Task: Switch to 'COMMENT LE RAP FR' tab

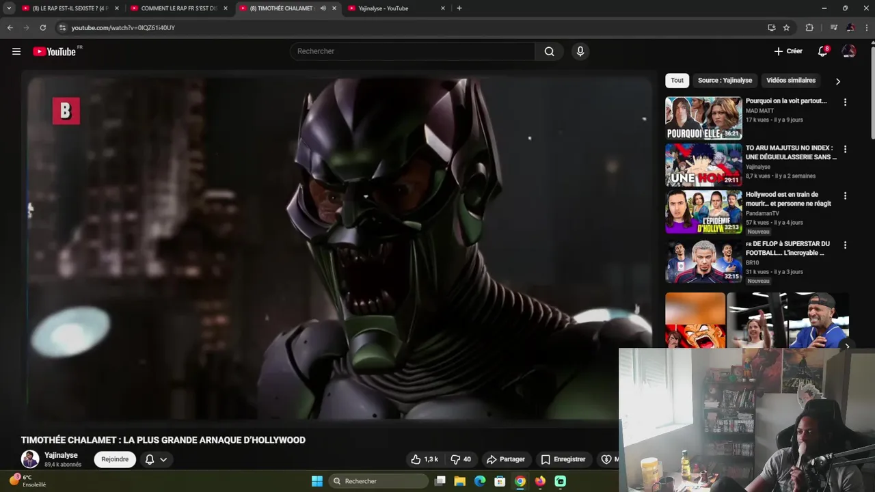Action: pos(178,8)
